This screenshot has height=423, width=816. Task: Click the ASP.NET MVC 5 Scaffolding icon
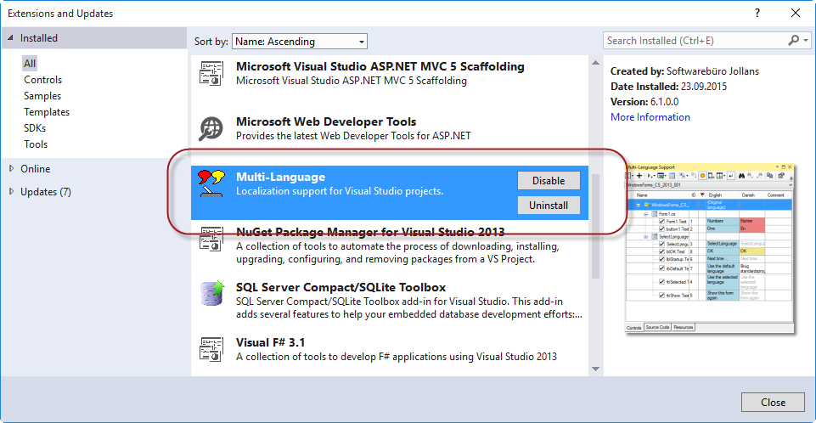pos(211,74)
